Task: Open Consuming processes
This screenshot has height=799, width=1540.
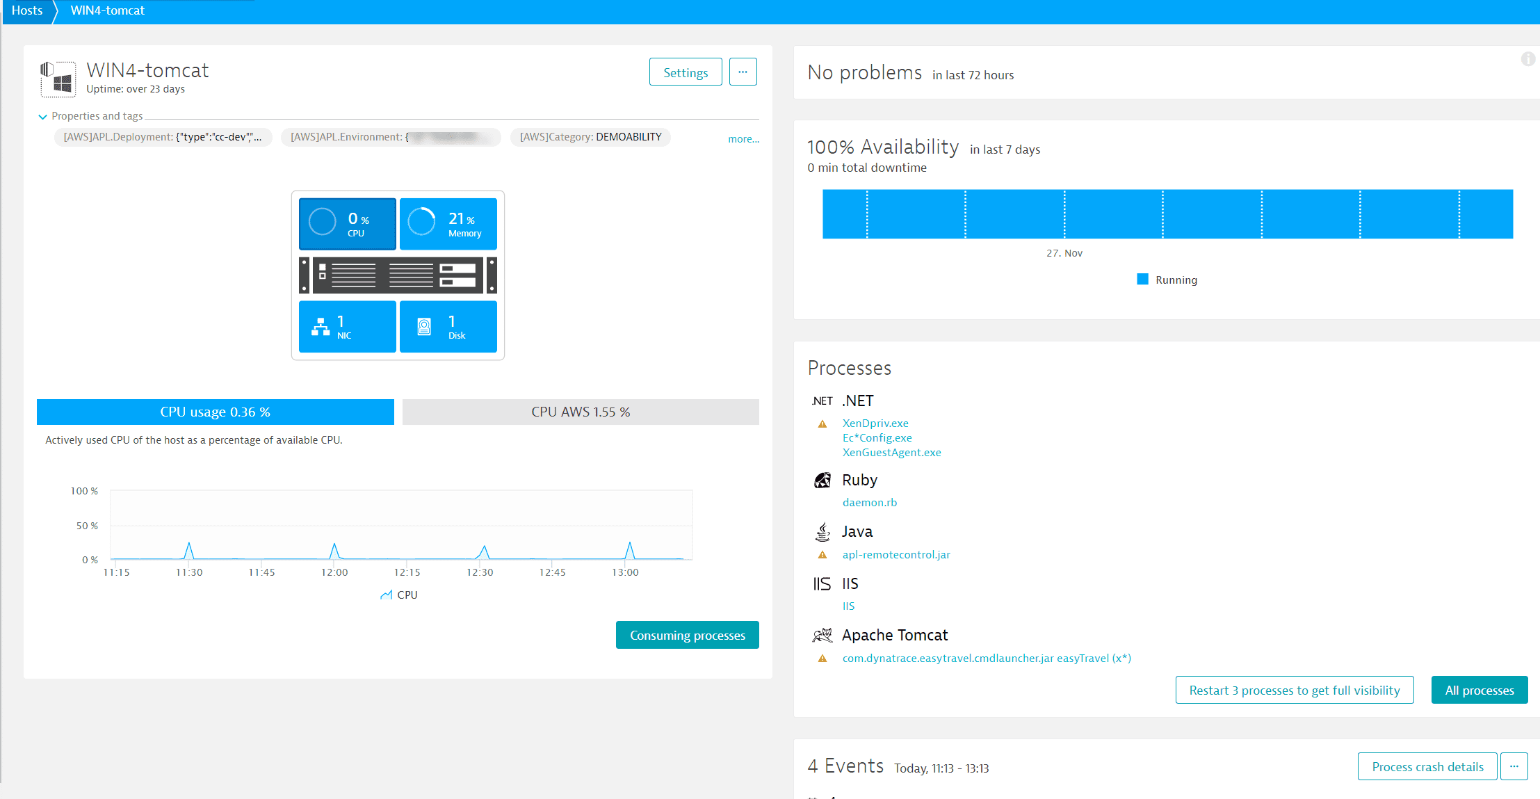Action: [688, 635]
